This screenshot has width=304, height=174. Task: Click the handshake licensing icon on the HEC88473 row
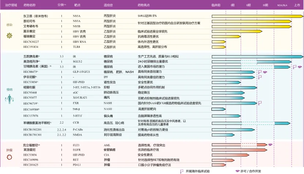266,72
